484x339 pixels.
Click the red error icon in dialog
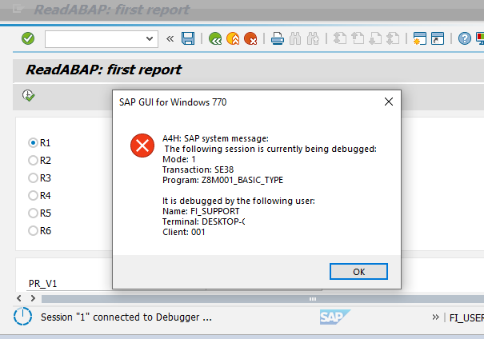pyautogui.click(x=142, y=146)
